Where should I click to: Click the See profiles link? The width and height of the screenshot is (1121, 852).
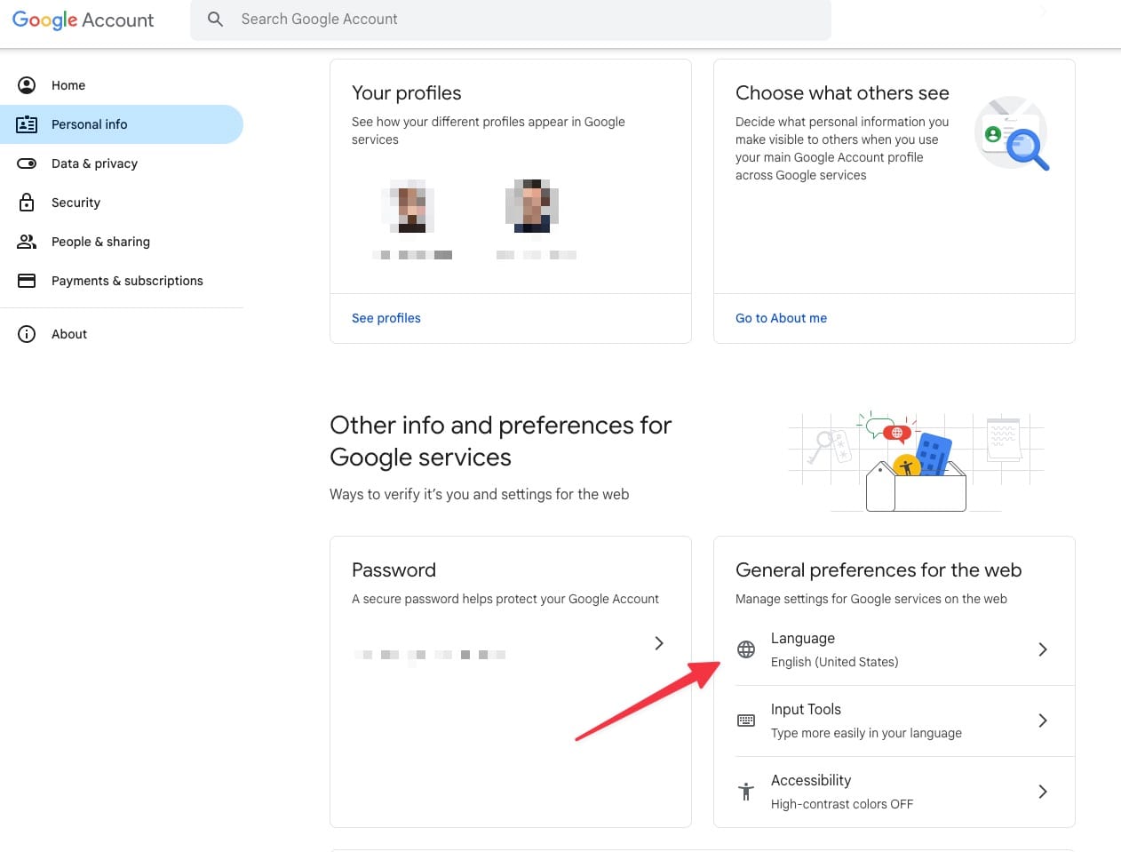click(x=386, y=318)
